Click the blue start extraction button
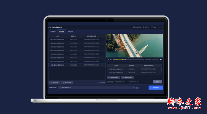 click(156, 88)
